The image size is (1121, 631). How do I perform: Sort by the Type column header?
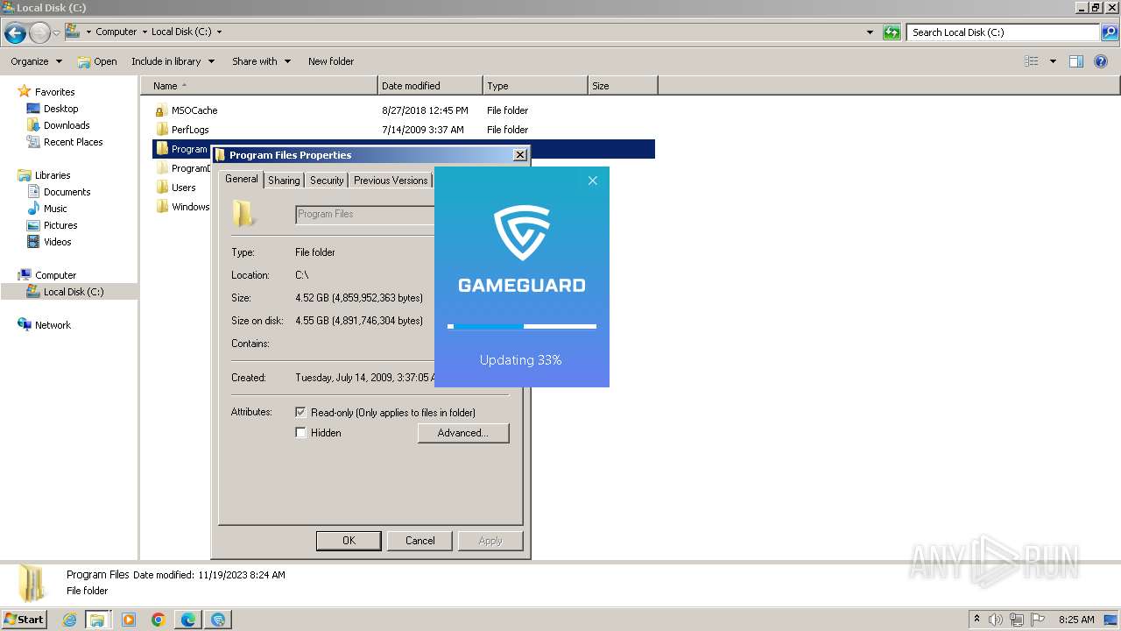click(535, 86)
